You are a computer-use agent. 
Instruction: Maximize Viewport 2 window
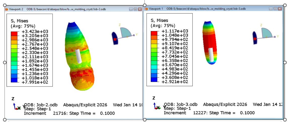(135, 9)
